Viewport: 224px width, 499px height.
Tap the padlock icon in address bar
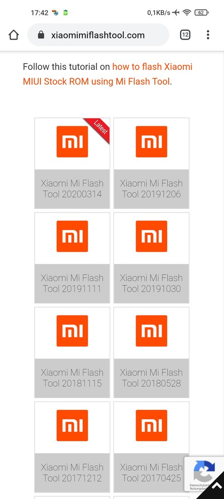(x=41, y=35)
